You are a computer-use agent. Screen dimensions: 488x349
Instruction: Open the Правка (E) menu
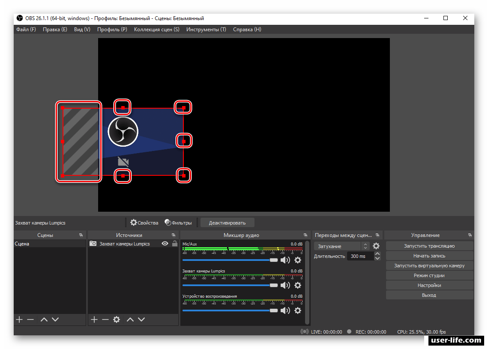click(55, 29)
